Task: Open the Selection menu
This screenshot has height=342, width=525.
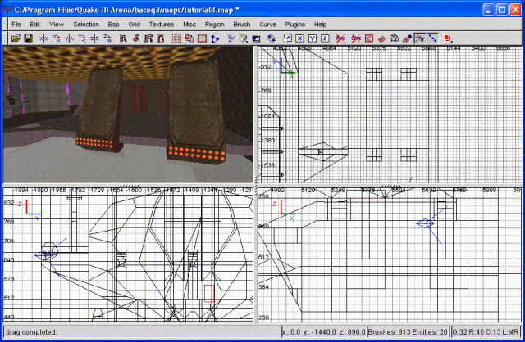Action: [x=86, y=25]
